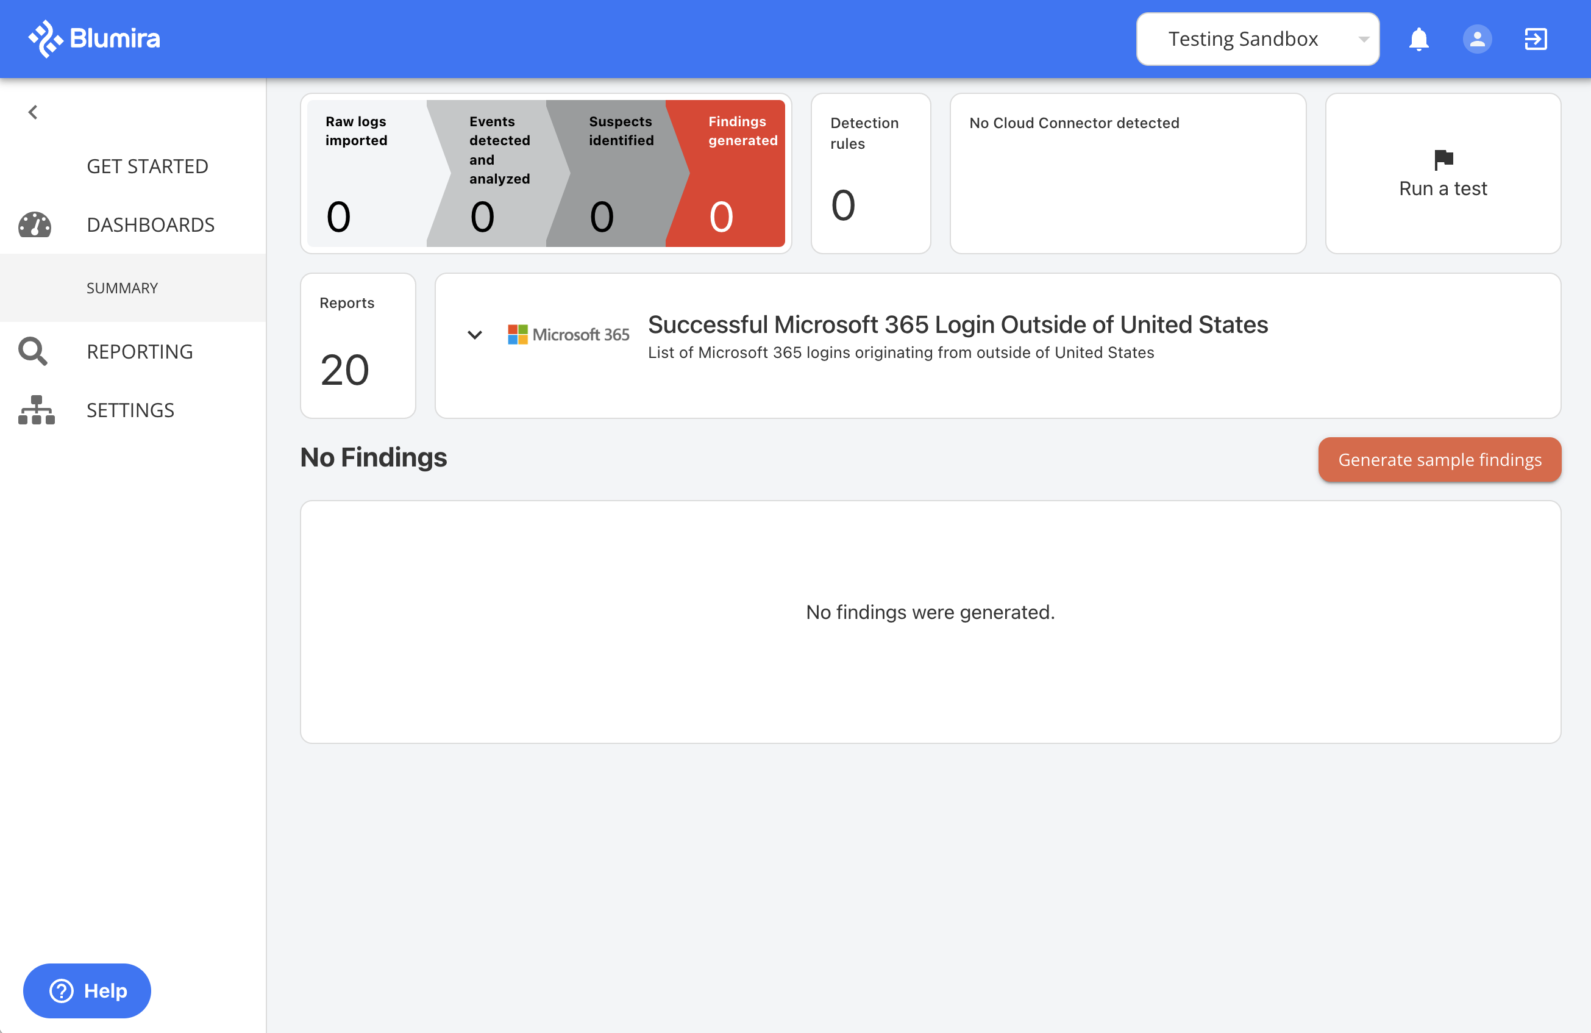Open the Reporting menu item
Image resolution: width=1591 pixels, height=1033 pixels.
click(x=140, y=351)
